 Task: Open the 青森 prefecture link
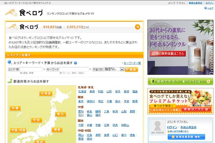tap(92, 92)
